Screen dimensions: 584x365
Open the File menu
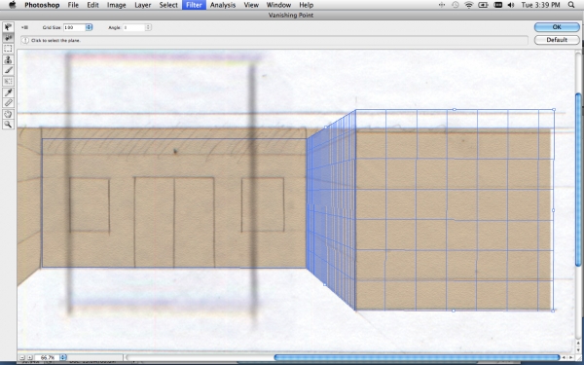click(73, 5)
